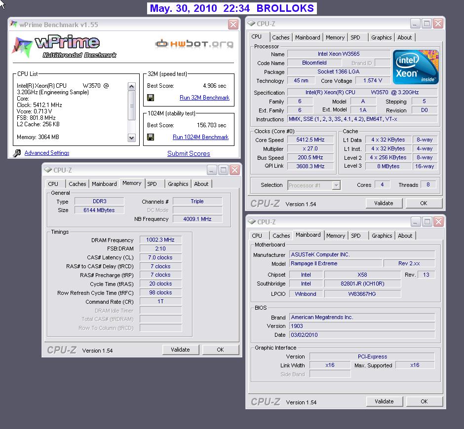This screenshot has height=429, width=464.
Task: Switch to Caches tab in top-right CPU-Z window
Action: [x=281, y=37]
